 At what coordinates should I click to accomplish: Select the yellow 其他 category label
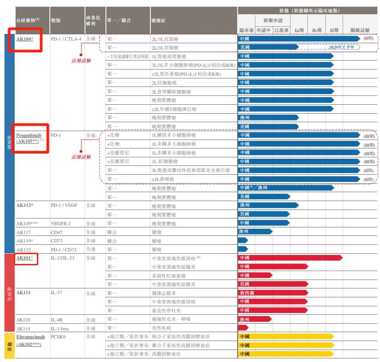pyautogui.click(x=9, y=346)
